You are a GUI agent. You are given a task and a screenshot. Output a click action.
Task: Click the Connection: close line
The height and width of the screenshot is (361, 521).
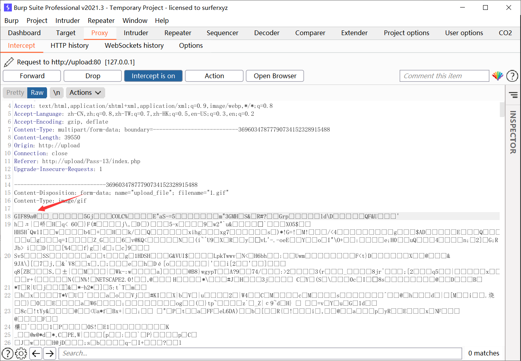pyautogui.click(x=41, y=153)
